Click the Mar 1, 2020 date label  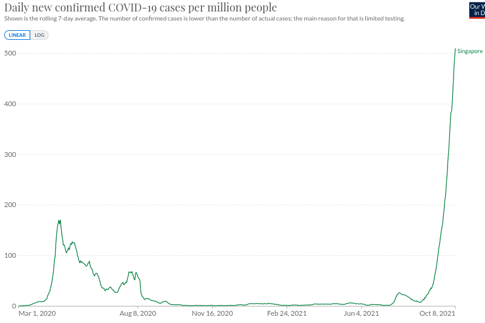point(37,313)
